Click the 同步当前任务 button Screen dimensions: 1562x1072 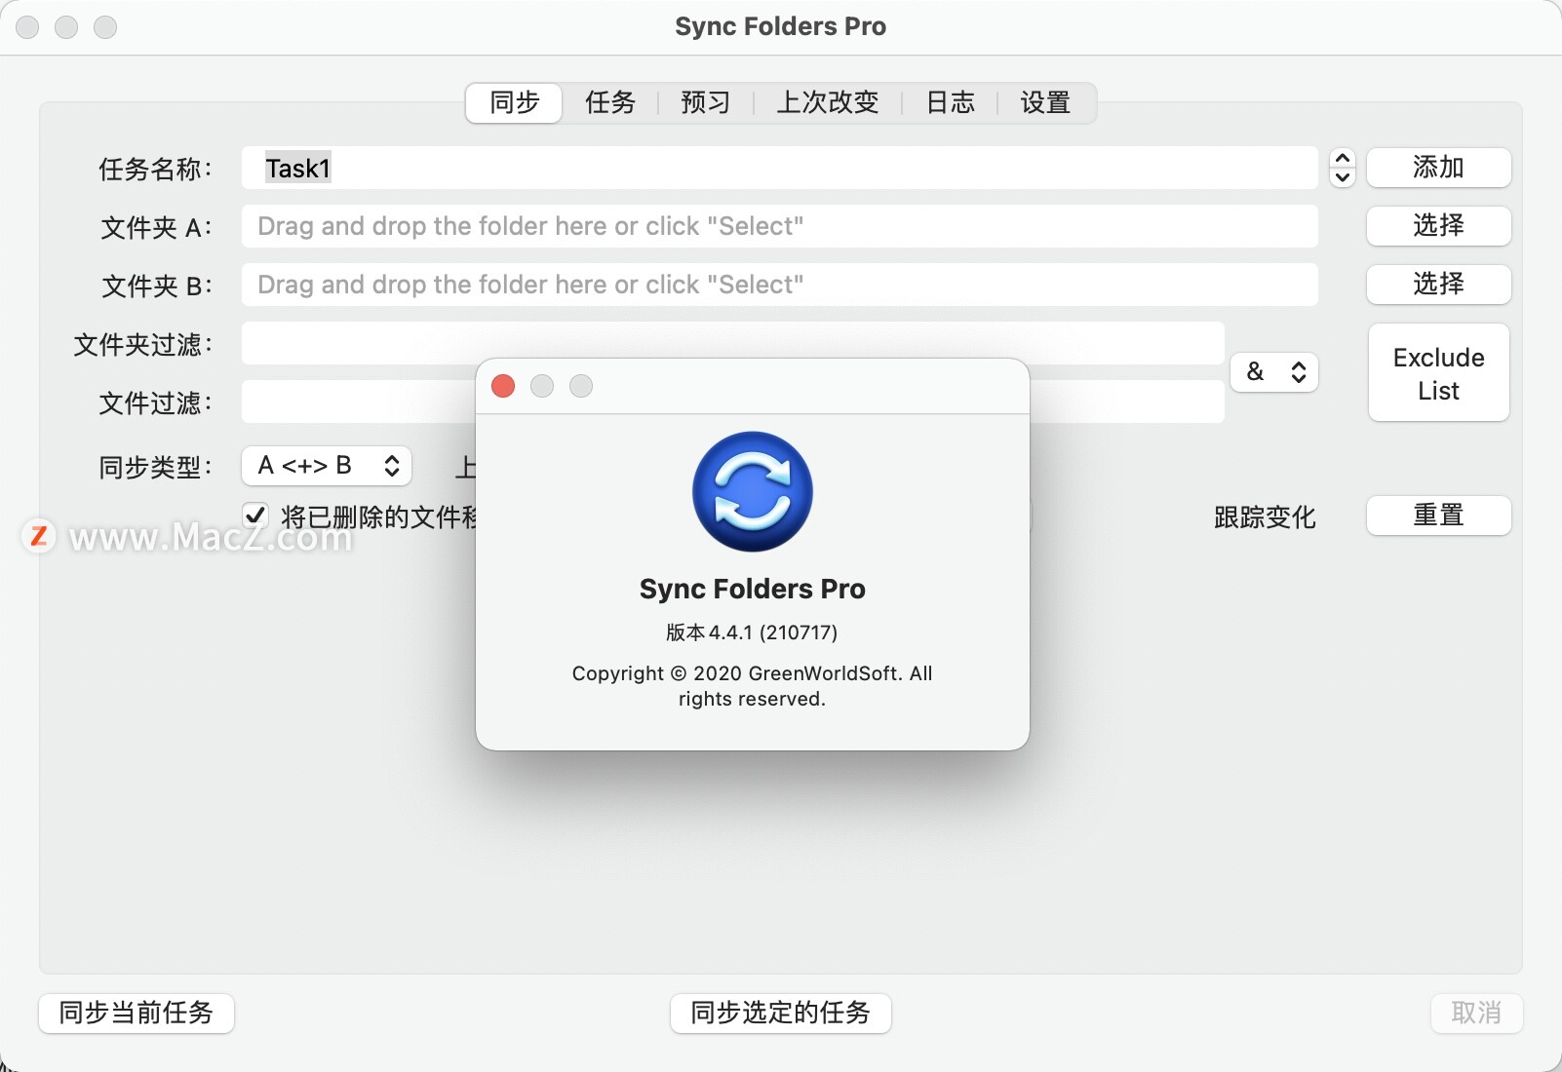point(137,1013)
